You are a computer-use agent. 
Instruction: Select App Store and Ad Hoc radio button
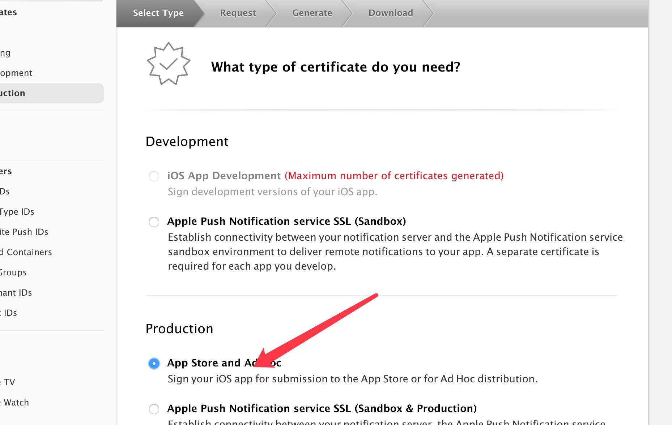pyautogui.click(x=154, y=363)
